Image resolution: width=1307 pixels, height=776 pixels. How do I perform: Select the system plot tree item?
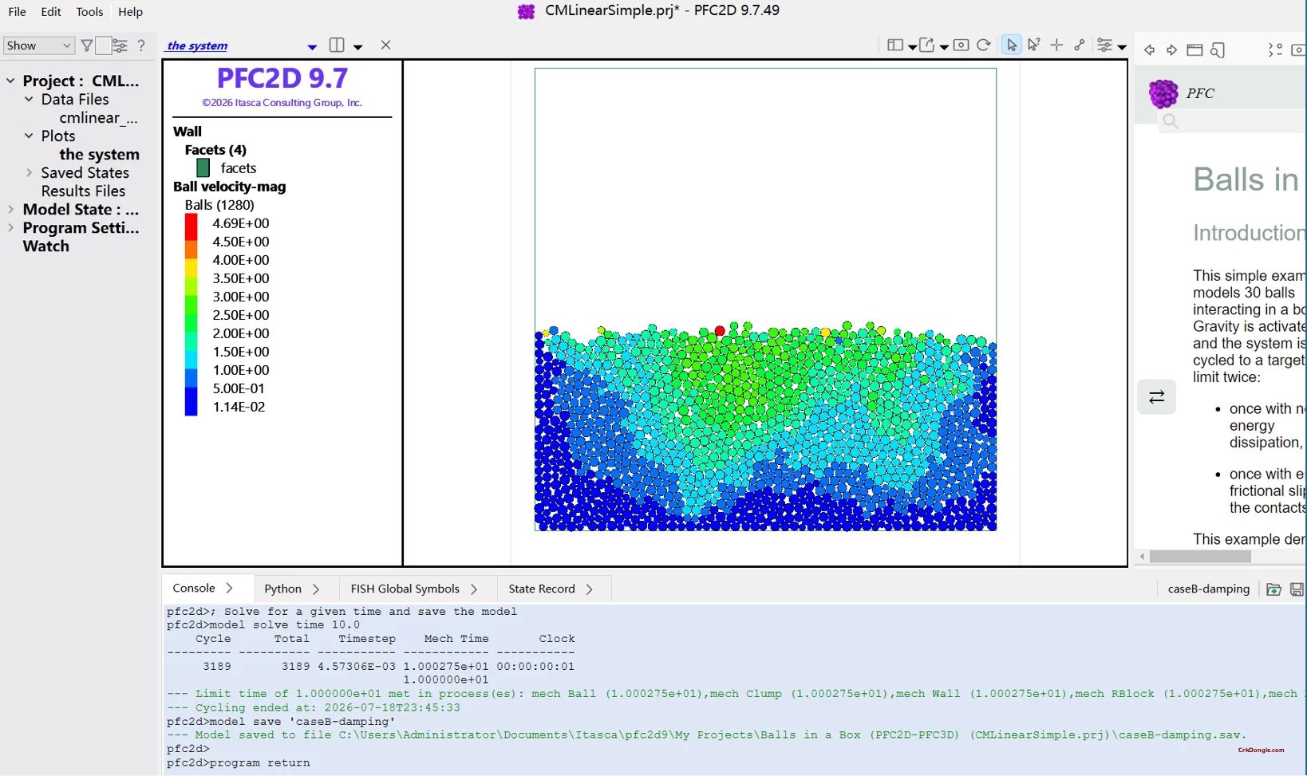coord(99,154)
